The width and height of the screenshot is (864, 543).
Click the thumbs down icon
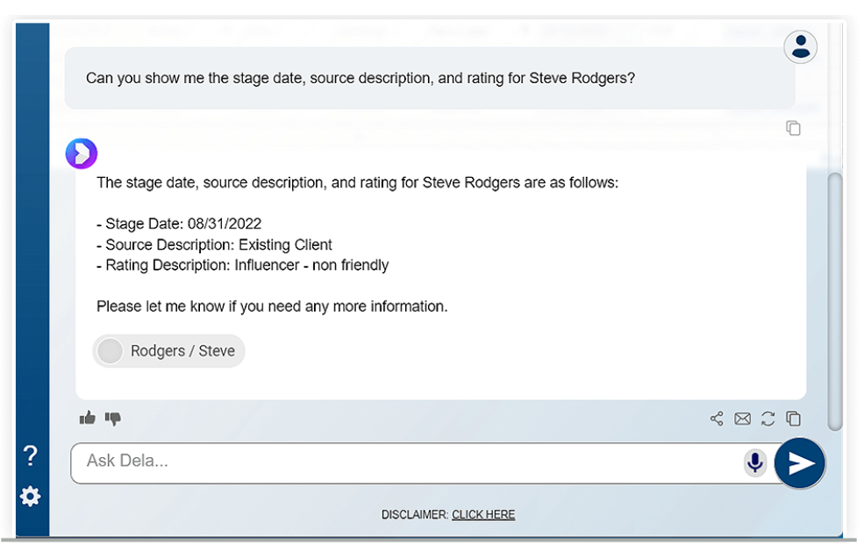[x=113, y=419]
